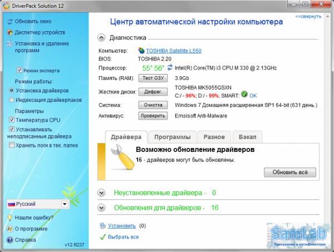Switch to the 'Драйвера' tab

(126, 137)
